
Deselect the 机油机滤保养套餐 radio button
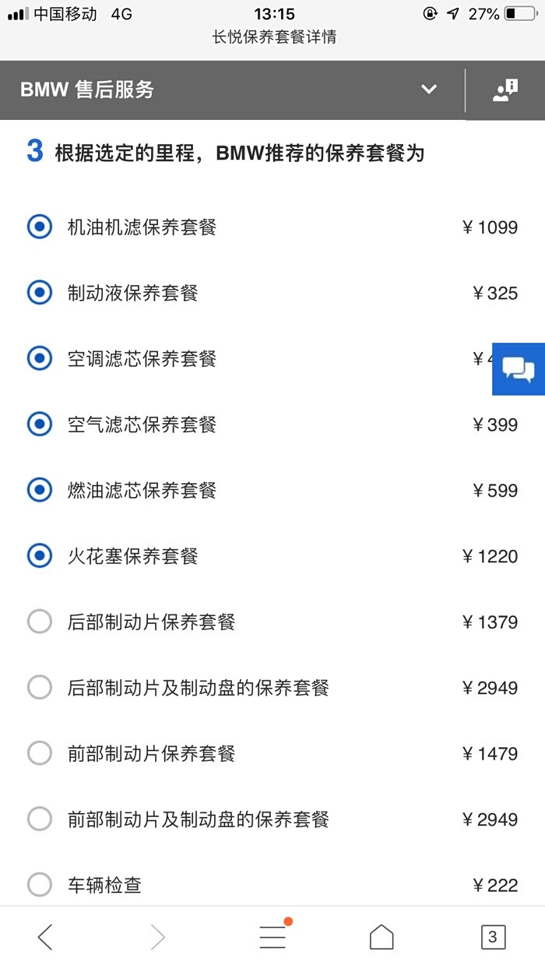click(x=40, y=227)
